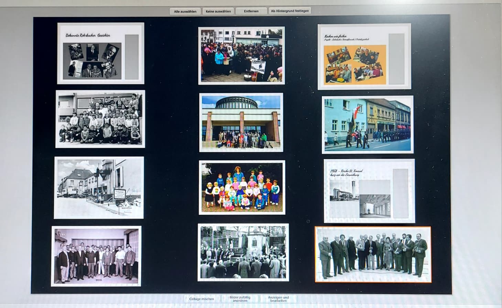Select the crowd protest photo with banner
The image size is (502, 308).
[241, 55]
